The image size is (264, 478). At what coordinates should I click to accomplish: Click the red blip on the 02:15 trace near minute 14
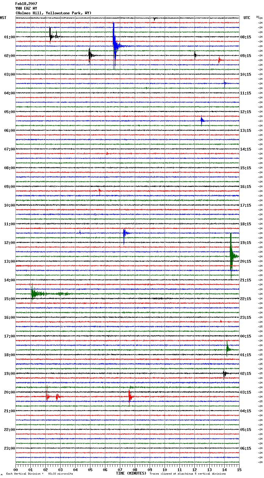[219, 60]
